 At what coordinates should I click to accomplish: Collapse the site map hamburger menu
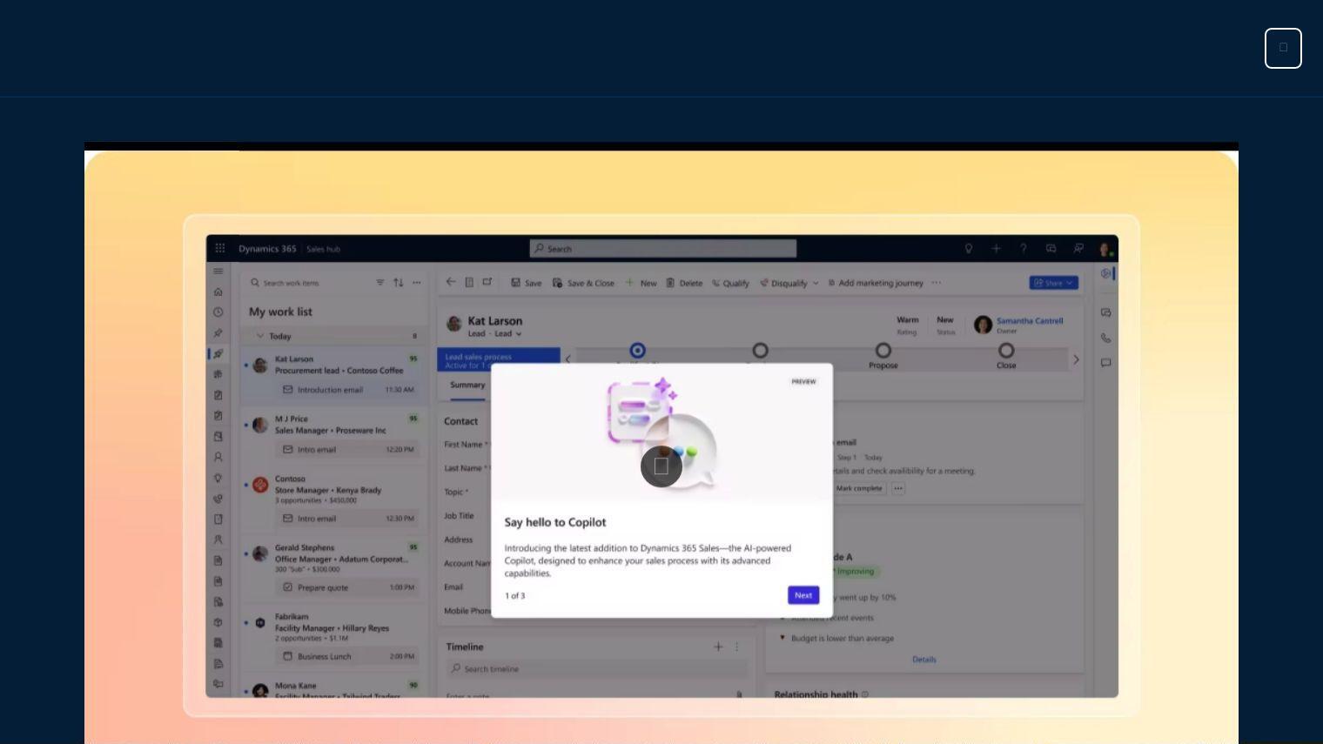click(218, 271)
